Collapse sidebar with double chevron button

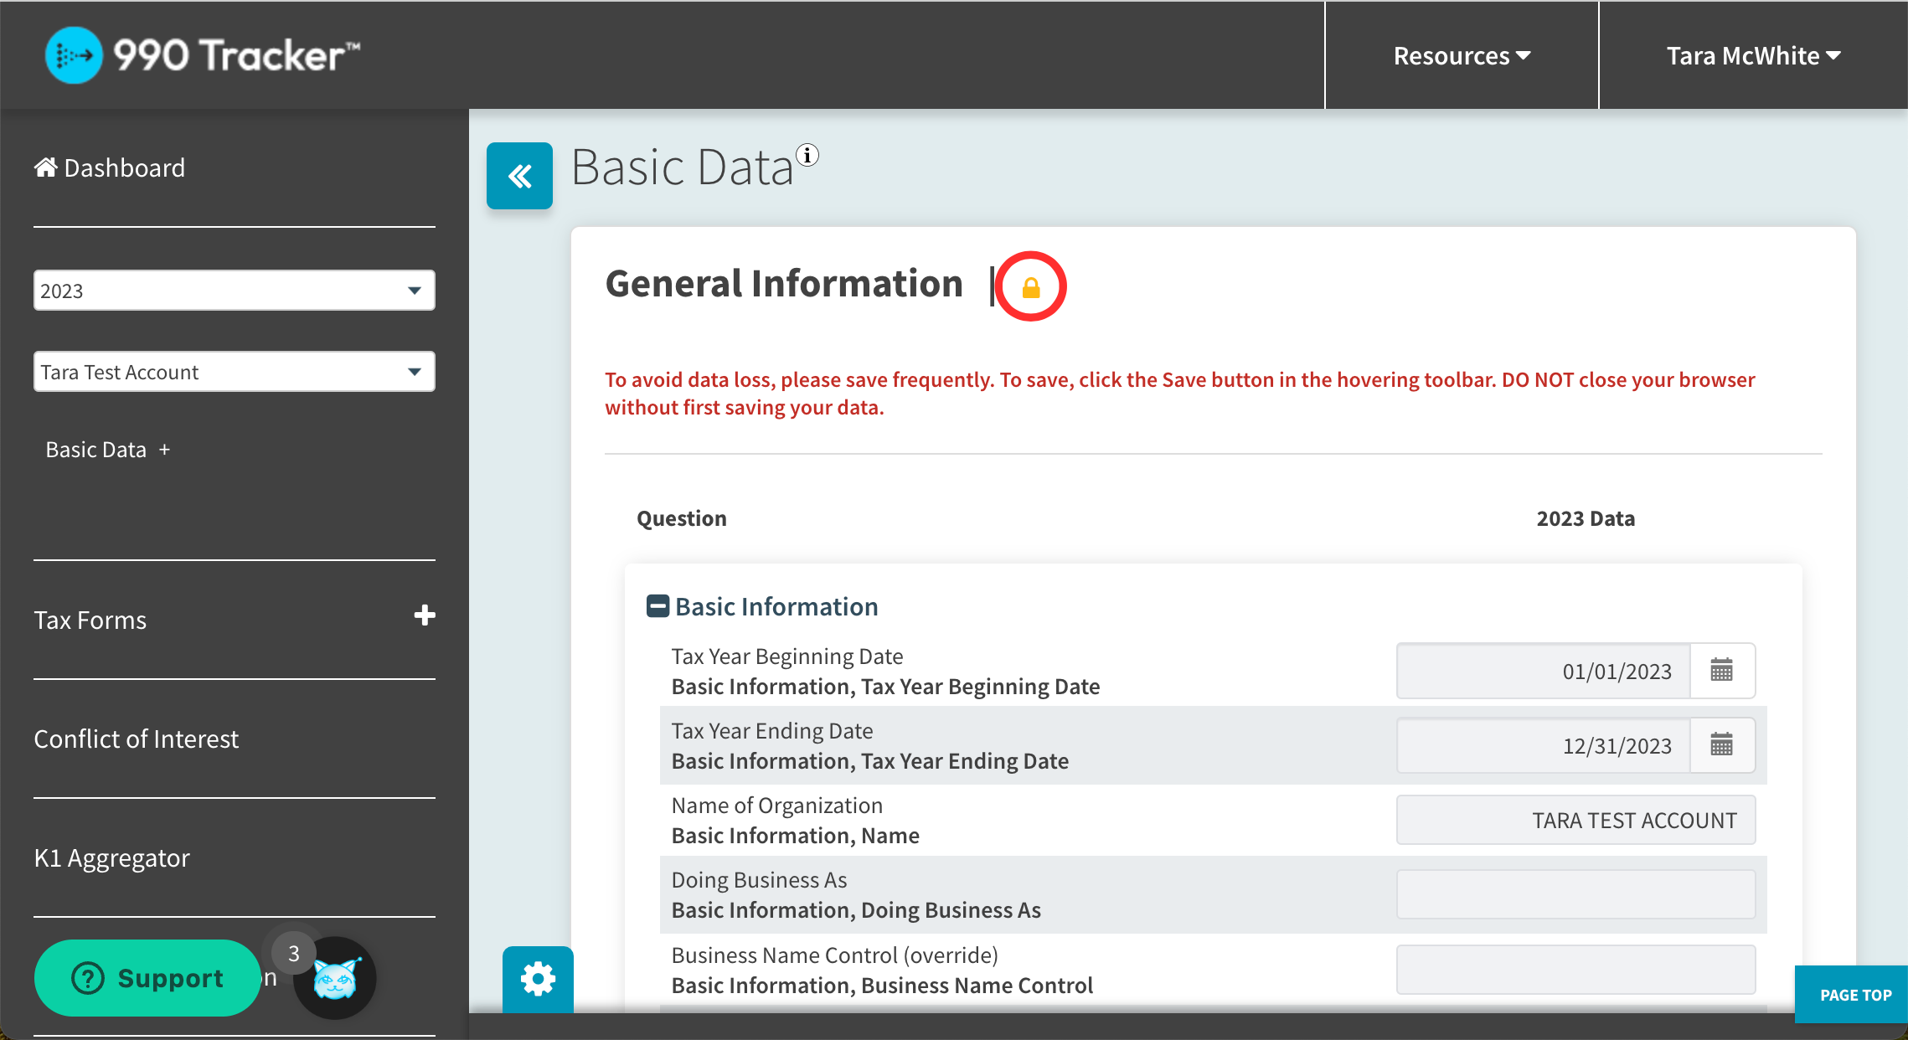click(x=519, y=176)
